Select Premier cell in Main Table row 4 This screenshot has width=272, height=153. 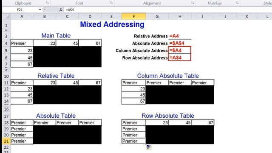click(x=22, y=43)
